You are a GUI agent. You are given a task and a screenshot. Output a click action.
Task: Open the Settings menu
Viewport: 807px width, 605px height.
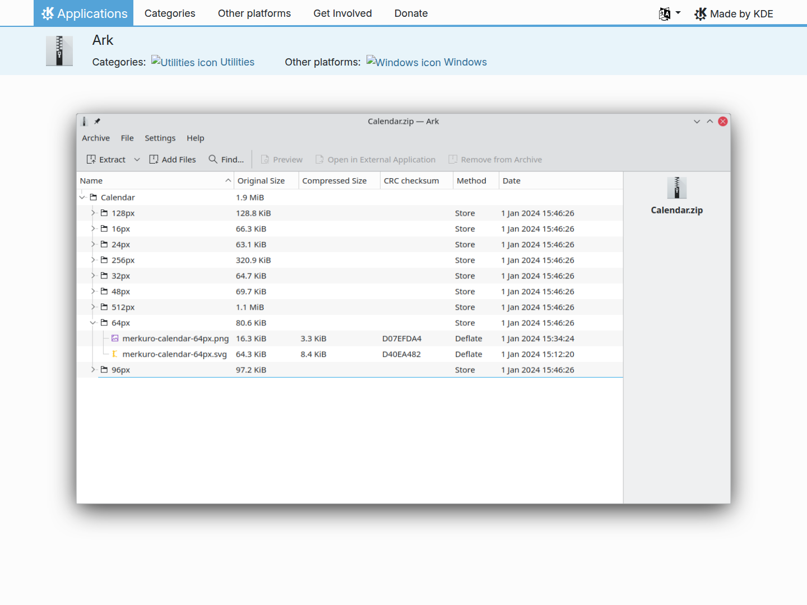pos(160,138)
